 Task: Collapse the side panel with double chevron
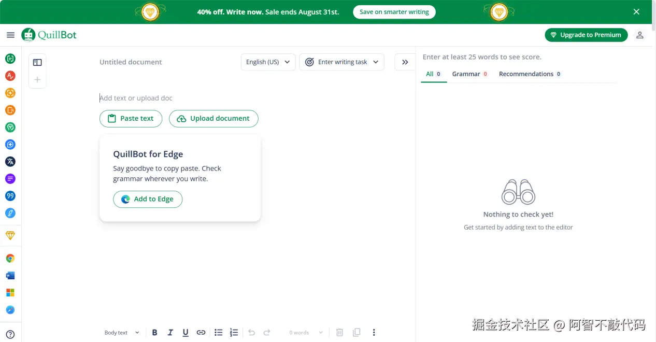pos(405,62)
